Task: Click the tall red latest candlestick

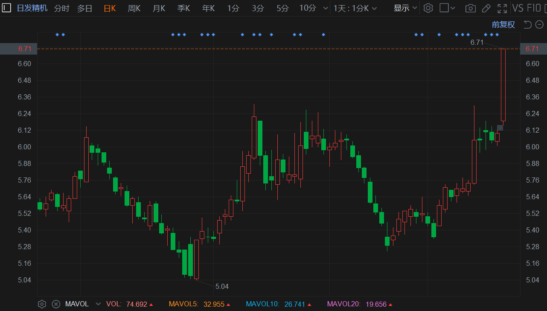Action: pyautogui.click(x=503, y=85)
